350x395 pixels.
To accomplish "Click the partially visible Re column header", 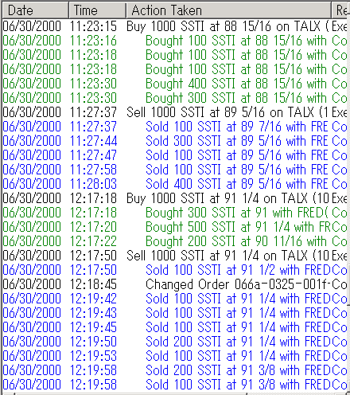I will coord(340,10).
